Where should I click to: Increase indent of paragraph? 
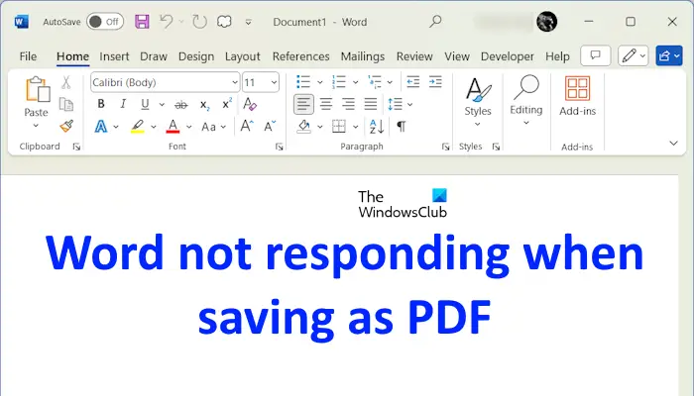coord(435,82)
